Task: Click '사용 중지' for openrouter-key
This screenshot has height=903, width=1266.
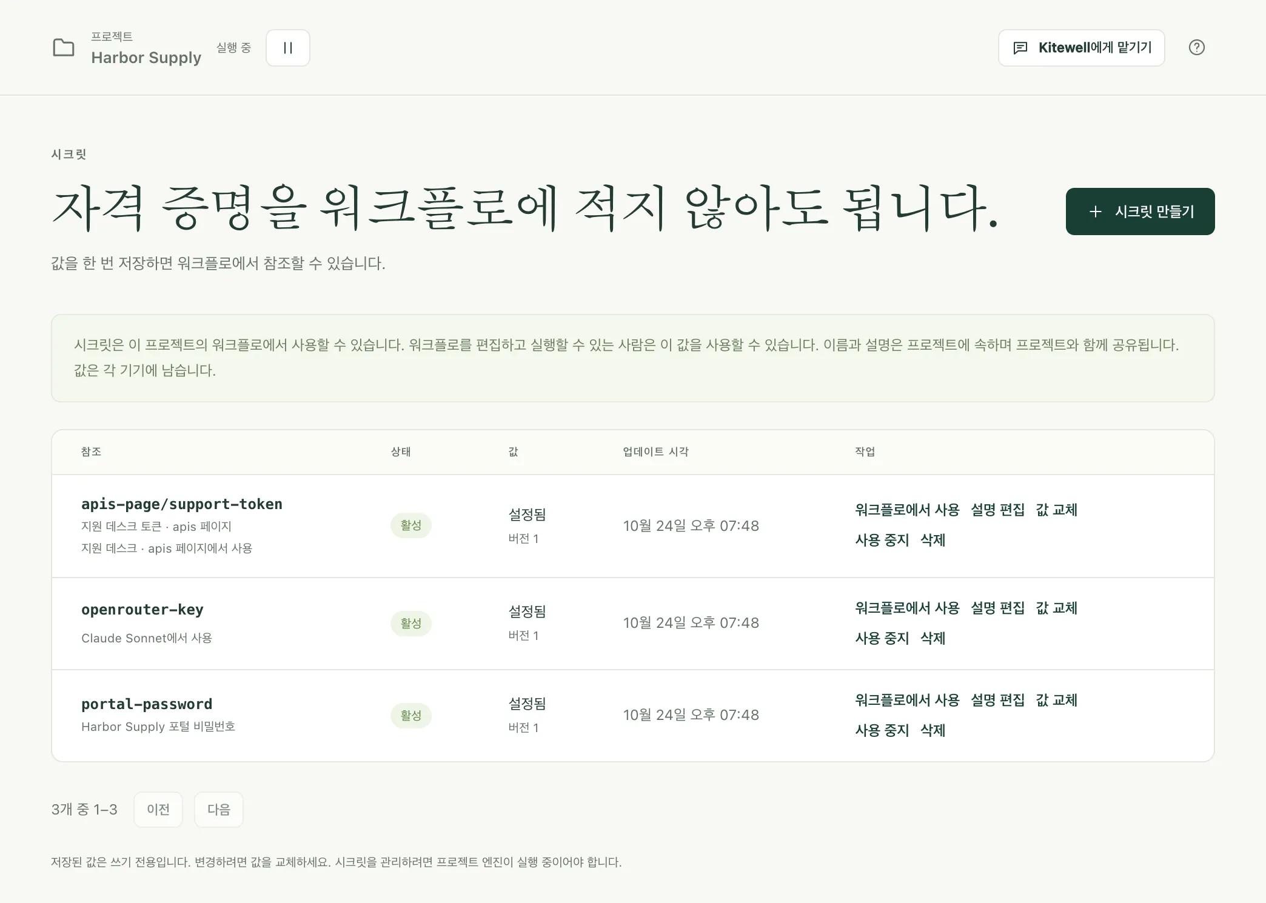Action: click(x=882, y=638)
